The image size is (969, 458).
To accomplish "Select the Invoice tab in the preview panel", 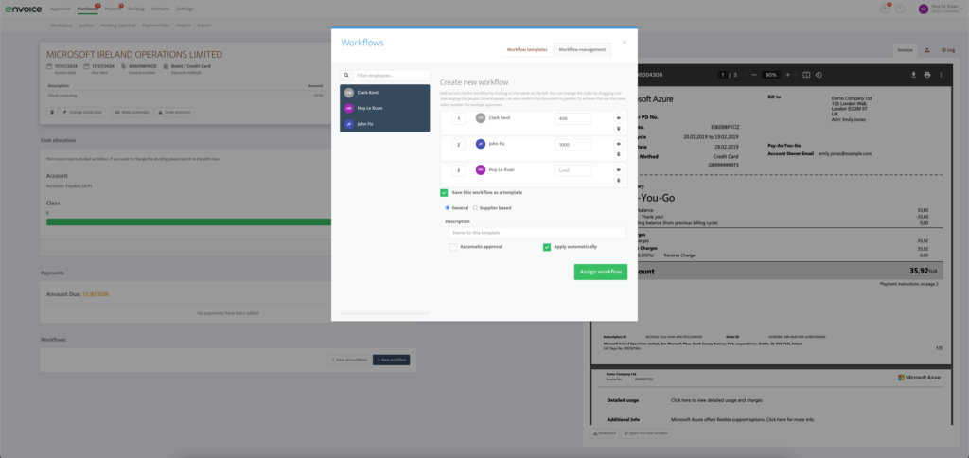I will [905, 50].
